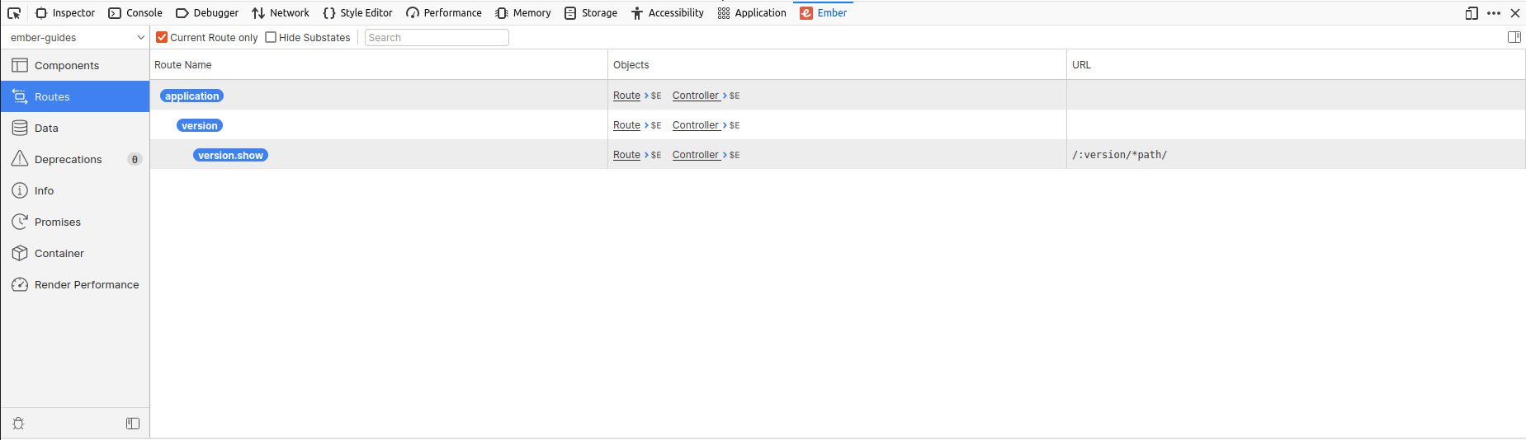The height and width of the screenshot is (440, 1526).
Task: Collapse the Ember sidebar navigation panel
Action: tap(133, 424)
